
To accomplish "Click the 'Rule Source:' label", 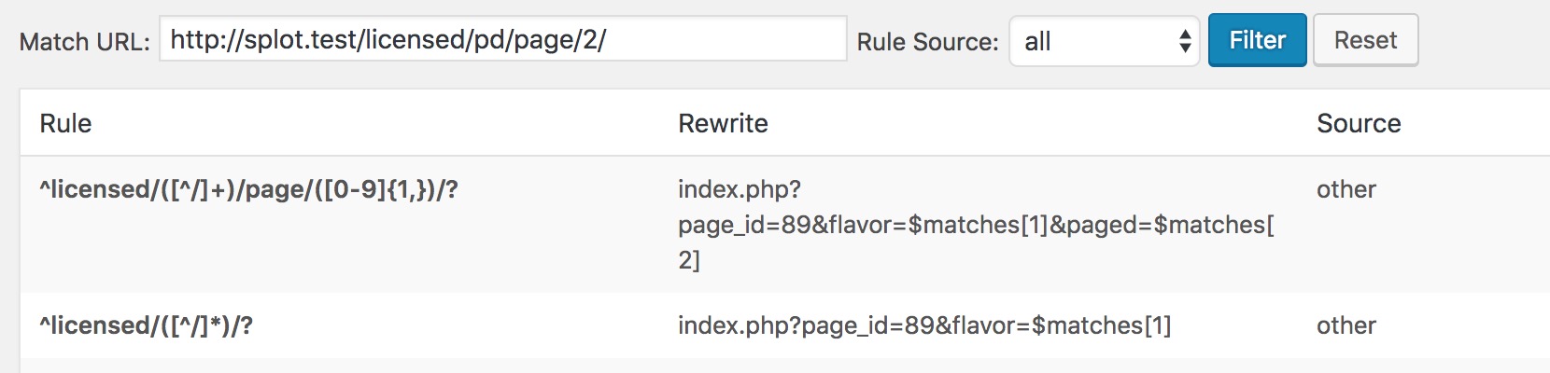I will pos(927,42).
